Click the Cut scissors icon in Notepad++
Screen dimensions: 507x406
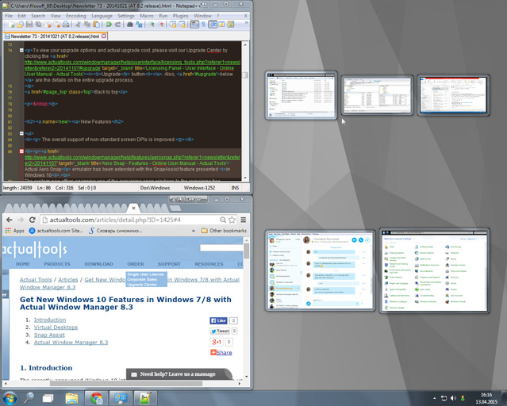coord(78,25)
